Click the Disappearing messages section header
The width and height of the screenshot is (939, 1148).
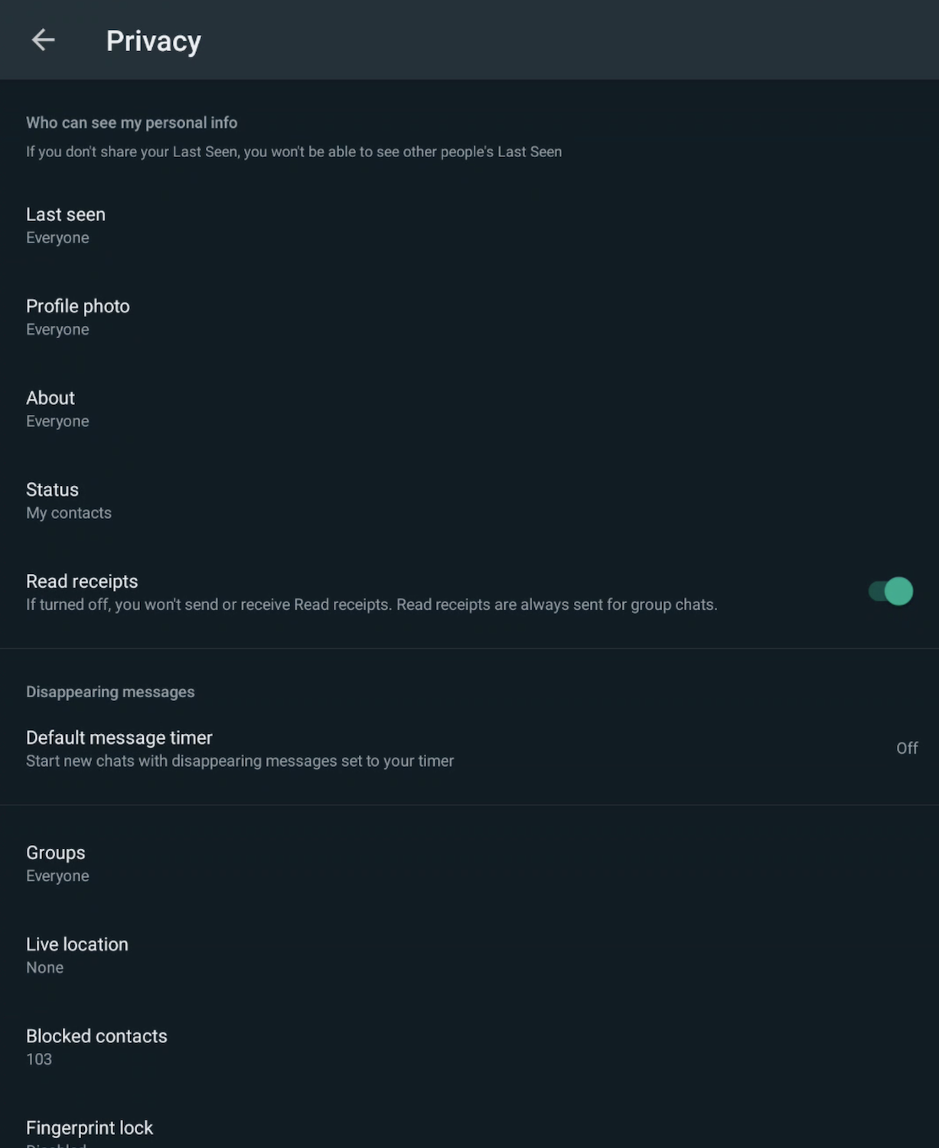click(110, 691)
